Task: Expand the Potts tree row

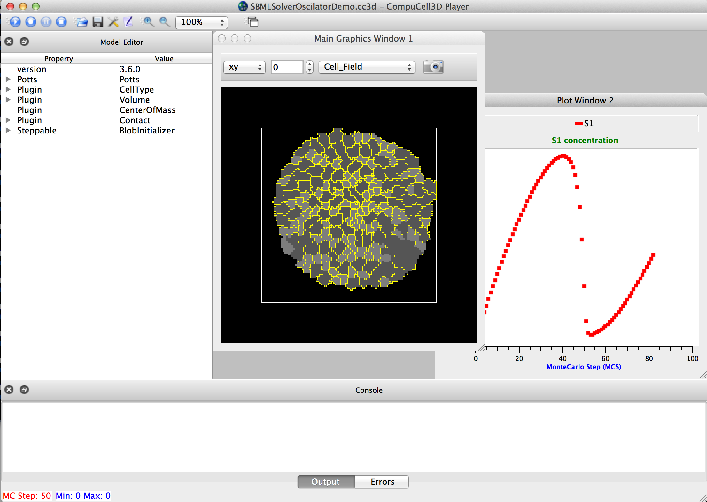Action: [x=8, y=79]
